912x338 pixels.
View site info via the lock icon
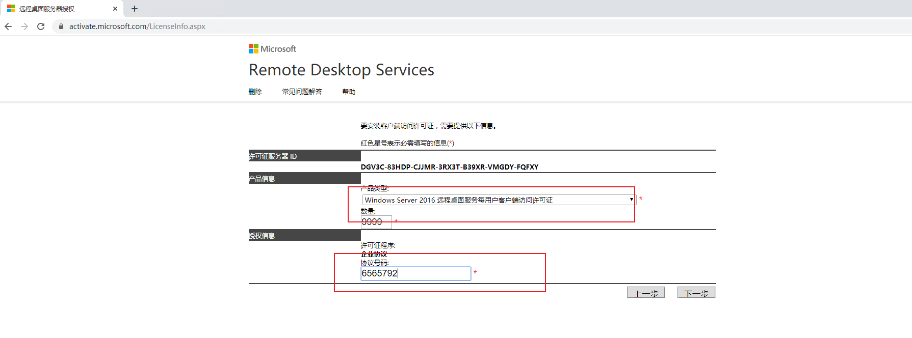pos(61,26)
